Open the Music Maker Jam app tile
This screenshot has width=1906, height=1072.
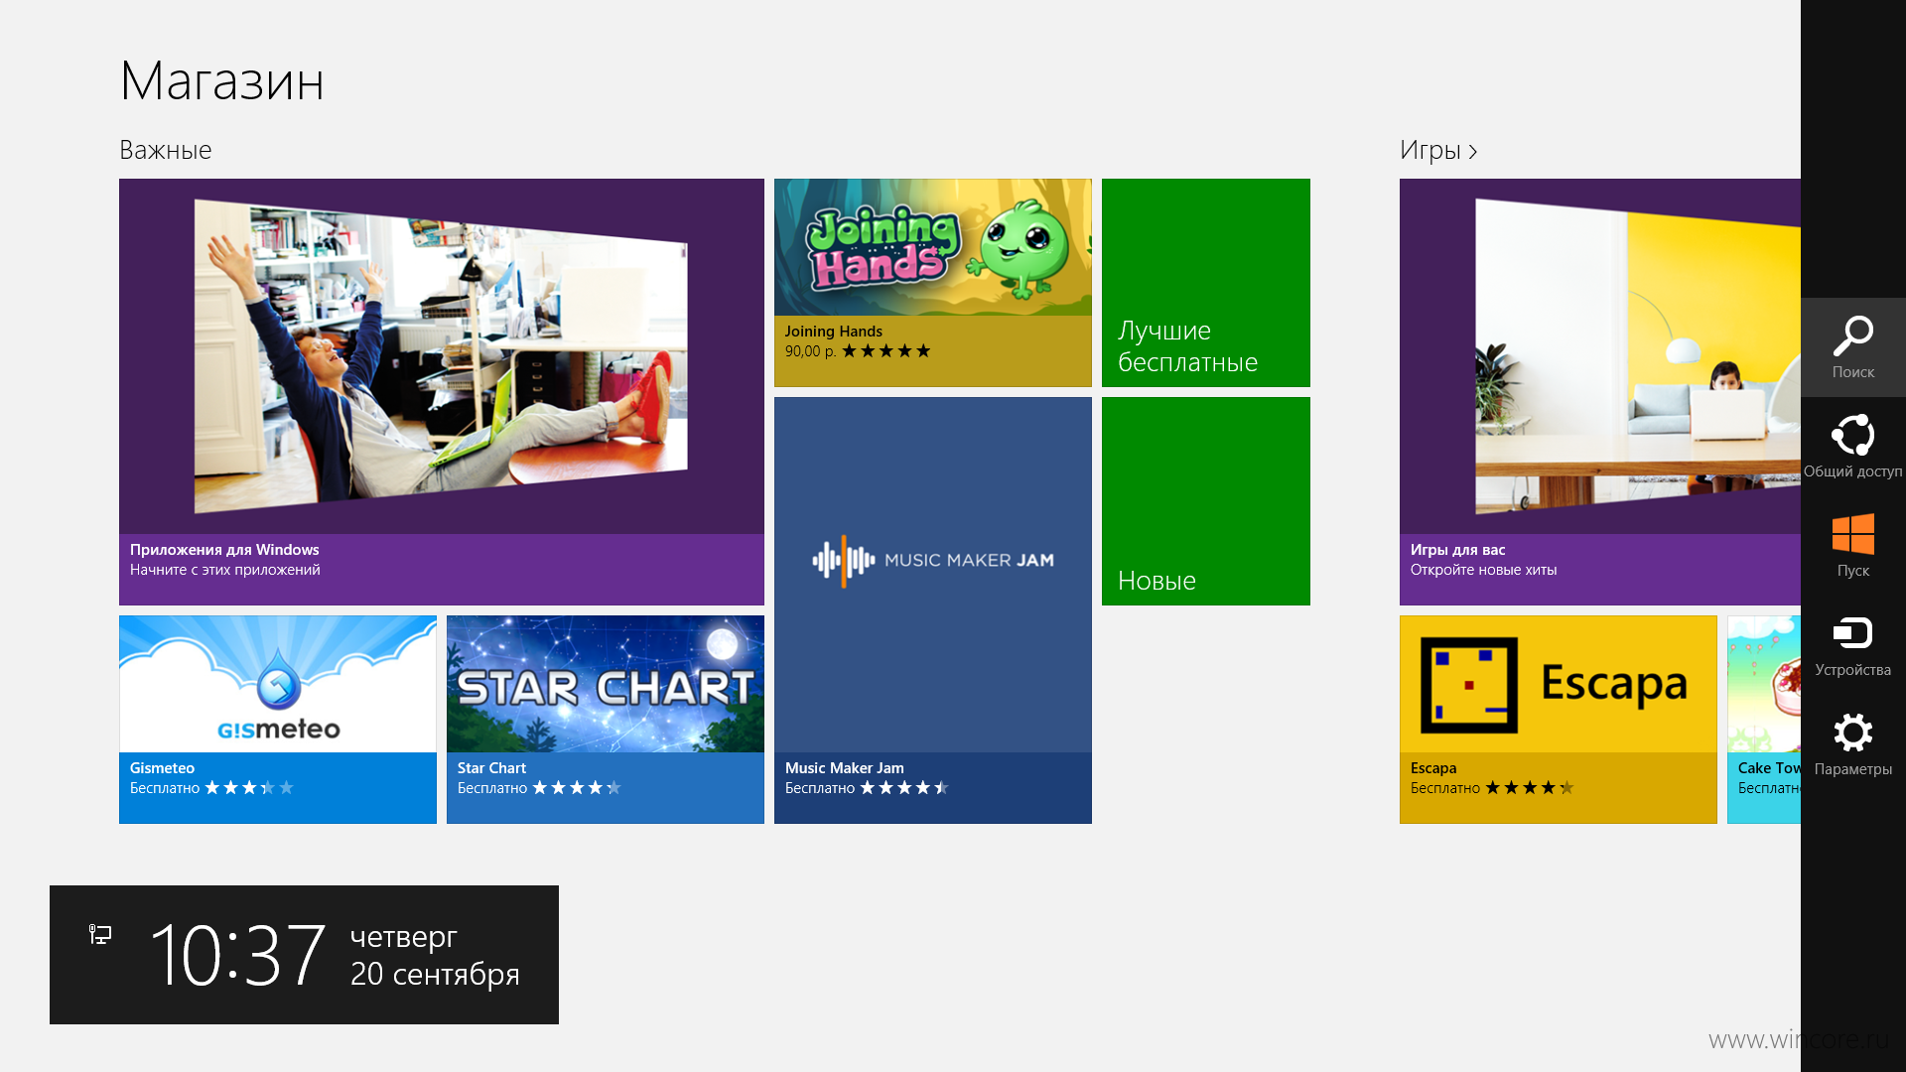click(x=932, y=610)
